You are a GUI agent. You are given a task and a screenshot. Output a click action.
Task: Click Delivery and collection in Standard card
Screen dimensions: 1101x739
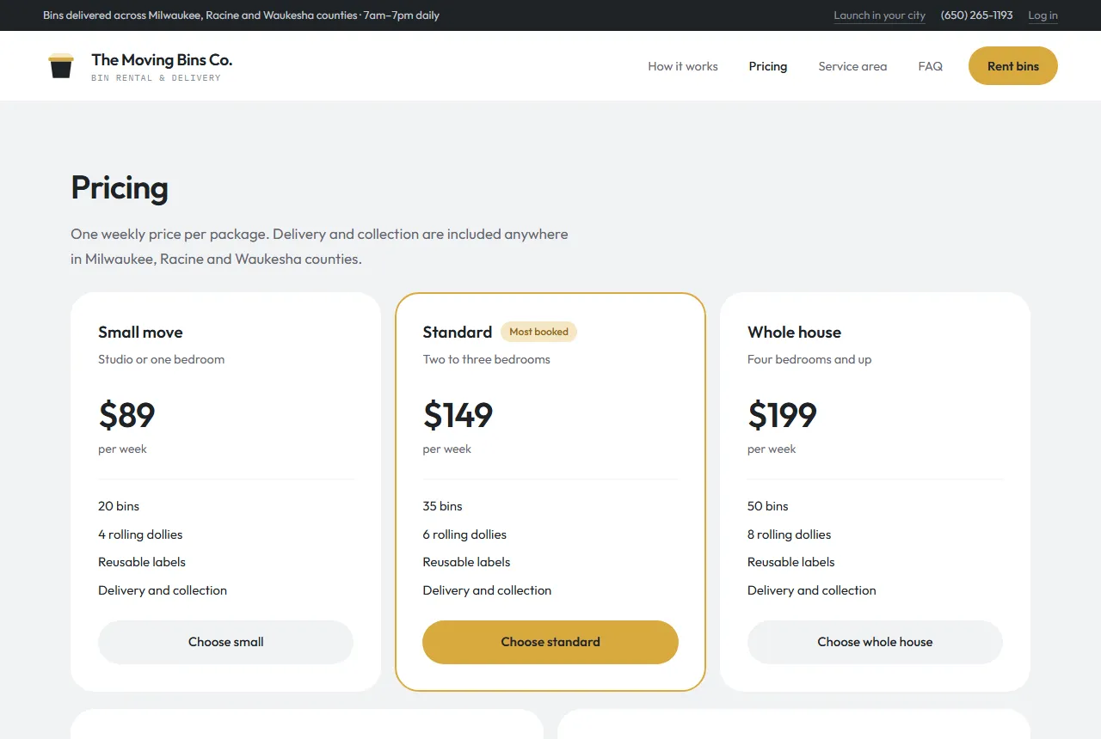(487, 590)
